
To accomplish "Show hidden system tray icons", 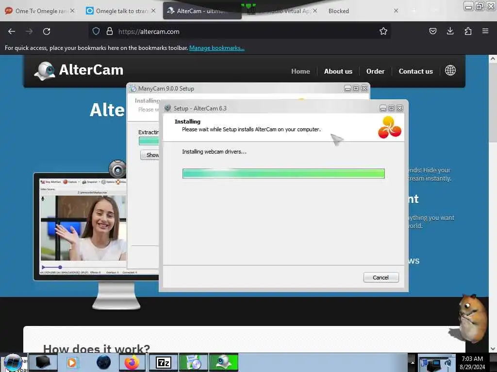I will coord(413,362).
